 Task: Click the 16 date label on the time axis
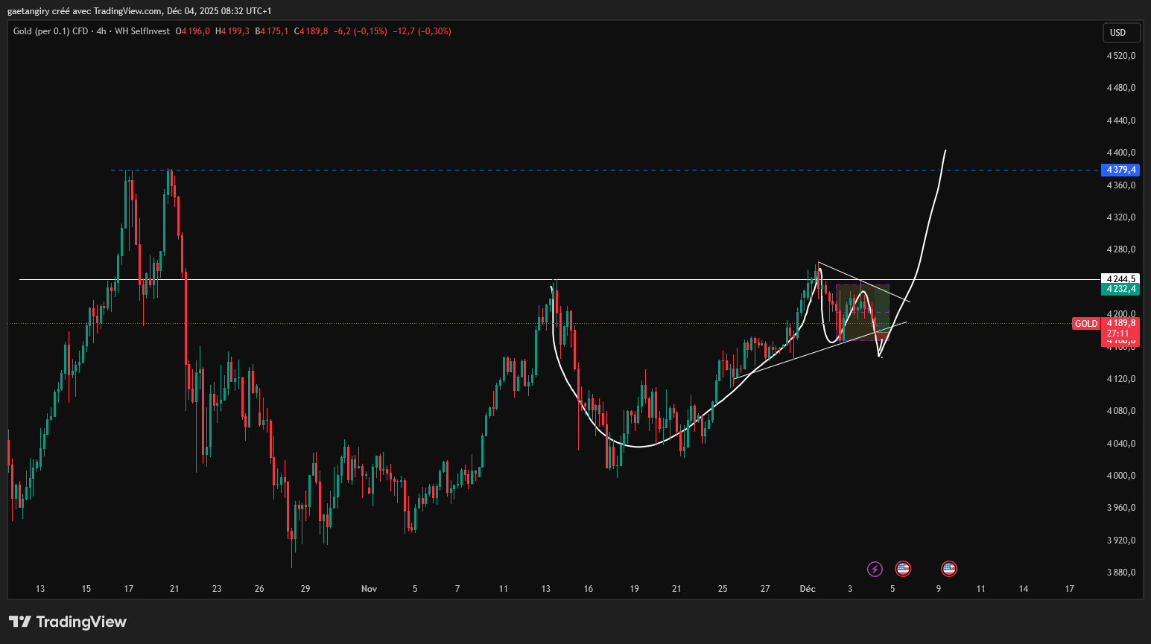click(589, 589)
